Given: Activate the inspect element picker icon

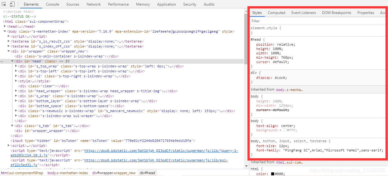Looking at the screenshot, I should tap(4, 4).
